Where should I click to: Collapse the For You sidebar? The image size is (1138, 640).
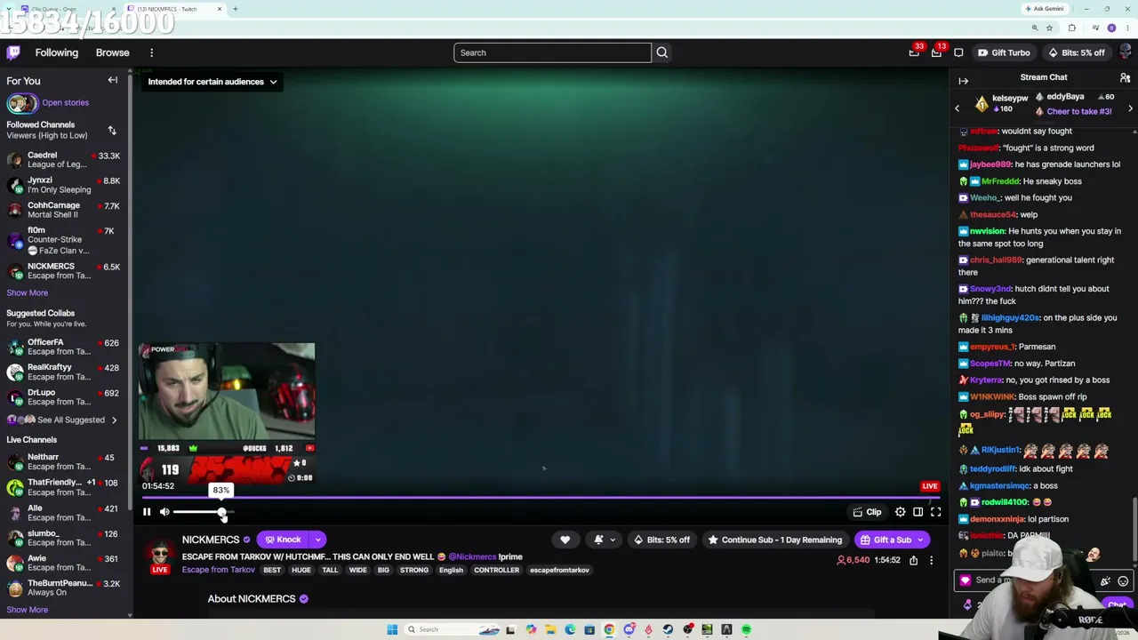(113, 80)
